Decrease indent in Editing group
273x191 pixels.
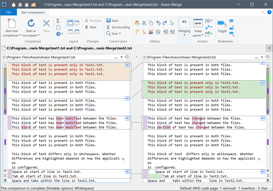tap(166, 32)
